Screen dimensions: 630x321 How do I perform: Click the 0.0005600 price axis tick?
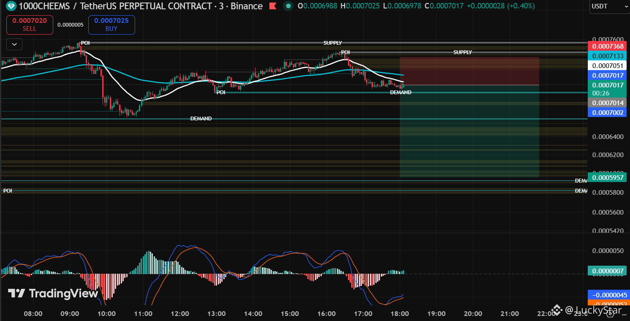coord(608,212)
